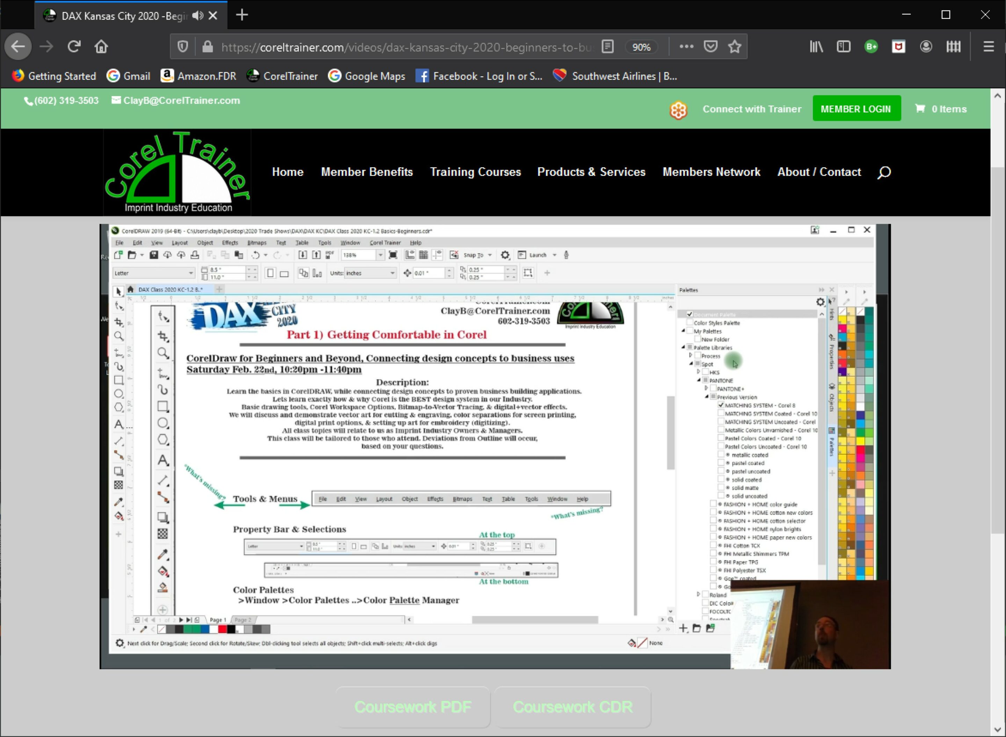Click the Full-Screen Preview icon beside zoom level
Screen dimensions: 1006x737
tap(393, 255)
